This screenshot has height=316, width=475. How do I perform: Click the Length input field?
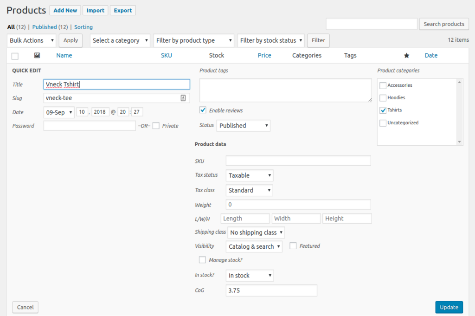245,219
